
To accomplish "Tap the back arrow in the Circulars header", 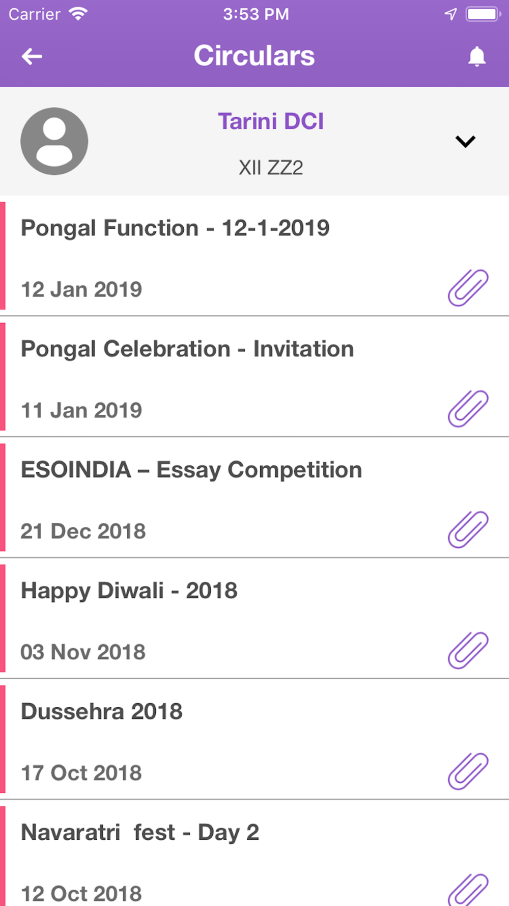I will tap(32, 56).
